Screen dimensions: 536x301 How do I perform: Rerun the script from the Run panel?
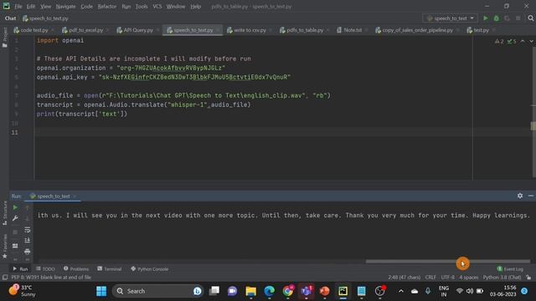coord(15,207)
